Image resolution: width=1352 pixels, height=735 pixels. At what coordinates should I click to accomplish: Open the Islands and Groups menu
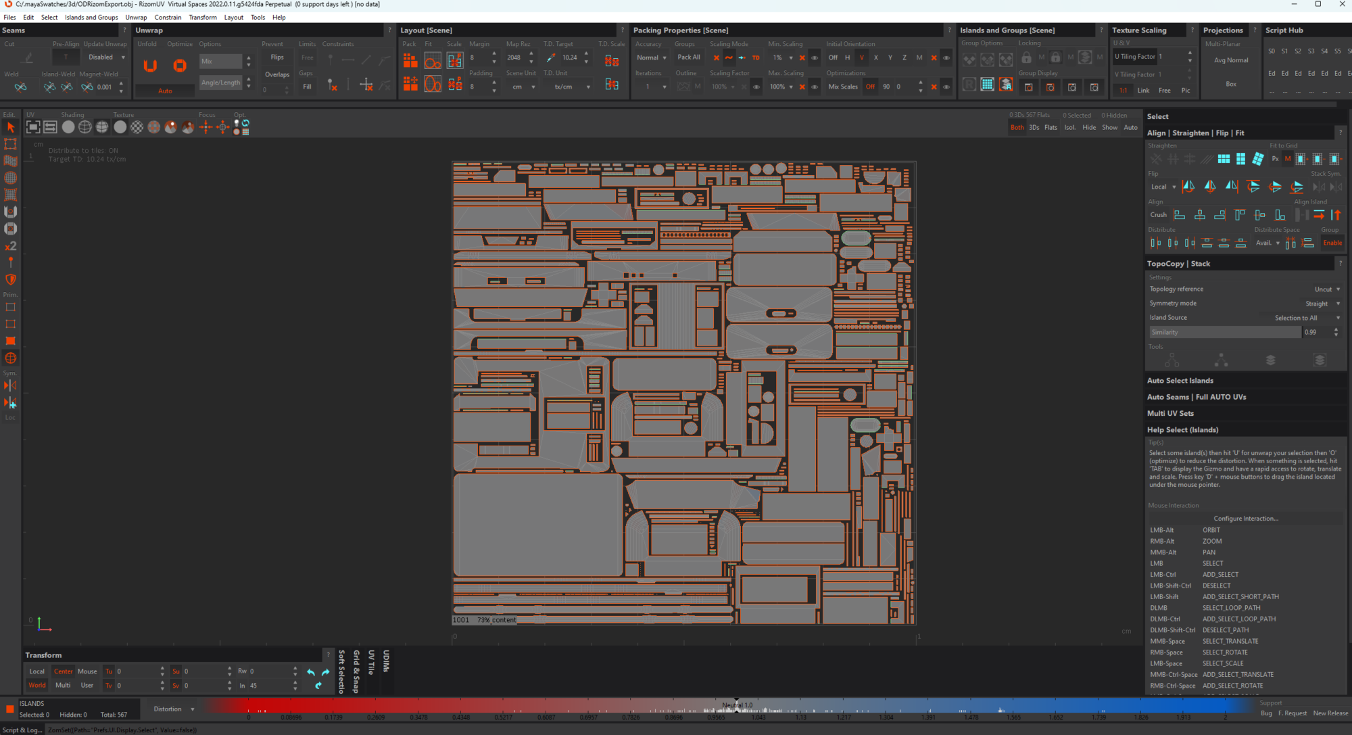tap(91, 18)
